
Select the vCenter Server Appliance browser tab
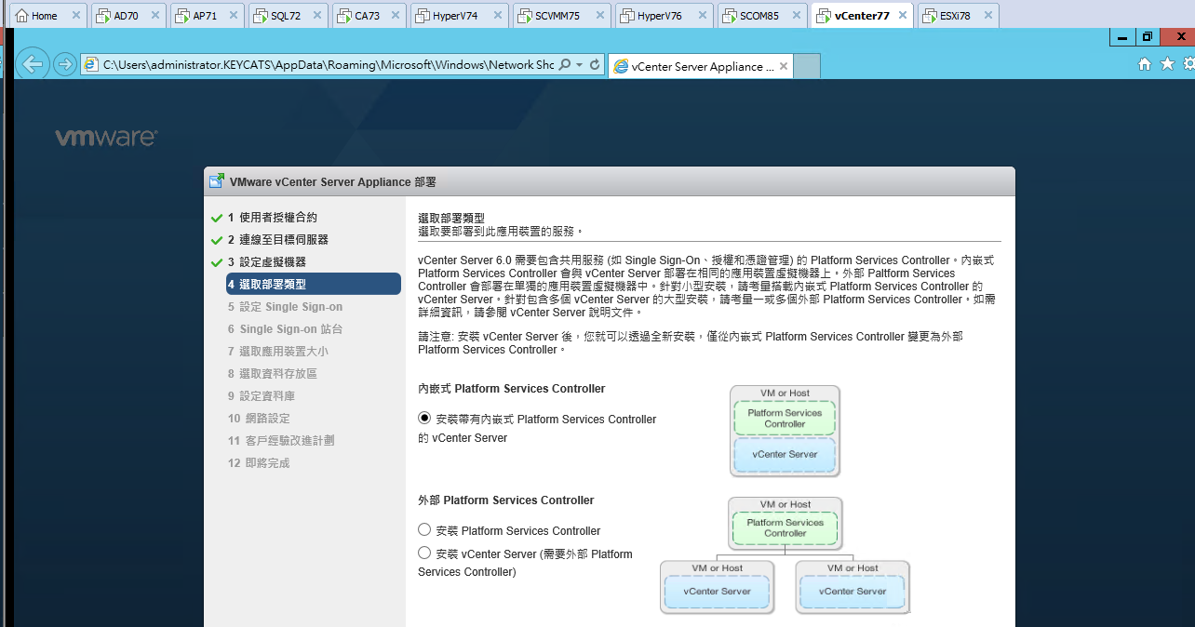(x=699, y=66)
